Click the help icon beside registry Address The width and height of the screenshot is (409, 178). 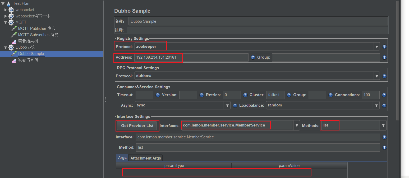253,57
